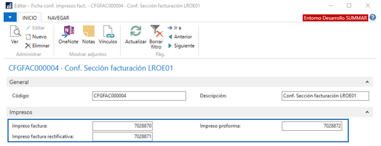381x146 pixels.
Task: Click the Ver (view) ribbon icon
Action: (15, 35)
